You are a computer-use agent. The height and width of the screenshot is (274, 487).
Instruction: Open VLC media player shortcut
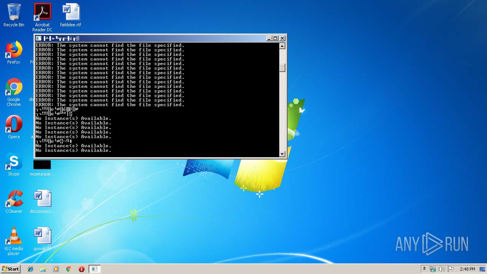pyautogui.click(x=14, y=241)
